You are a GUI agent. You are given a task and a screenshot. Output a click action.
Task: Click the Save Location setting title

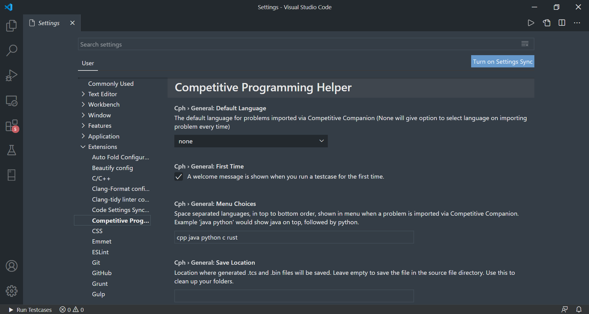coord(215,263)
